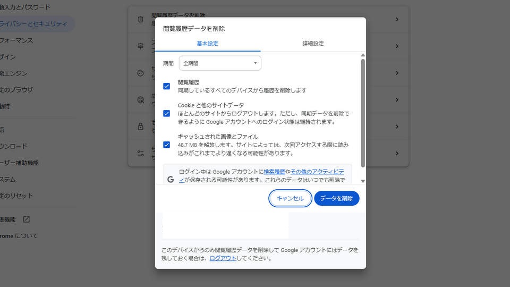Click the padlock security icon
The width and height of the screenshot is (510, 287).
tap(140, 126)
